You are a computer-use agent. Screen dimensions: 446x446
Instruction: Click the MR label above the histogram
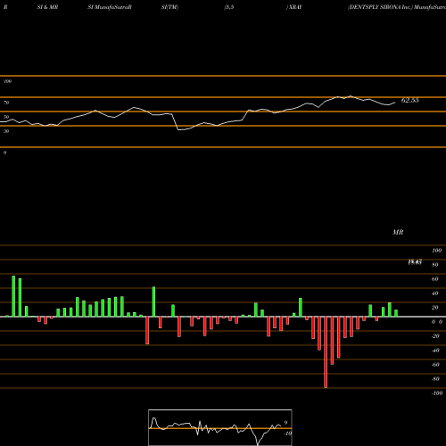(x=398, y=232)
